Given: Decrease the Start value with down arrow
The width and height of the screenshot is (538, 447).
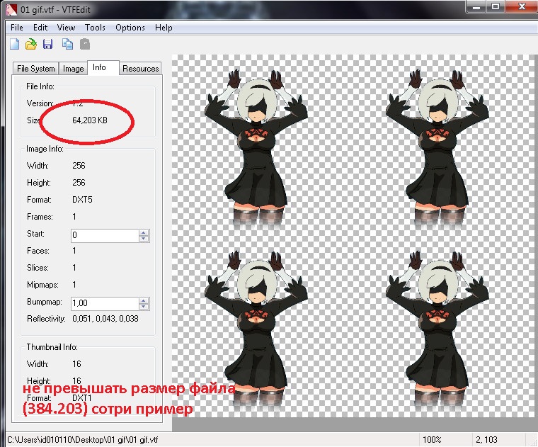Looking at the screenshot, I should 144,239.
